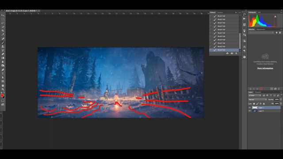Select the Pen tool

3,70
